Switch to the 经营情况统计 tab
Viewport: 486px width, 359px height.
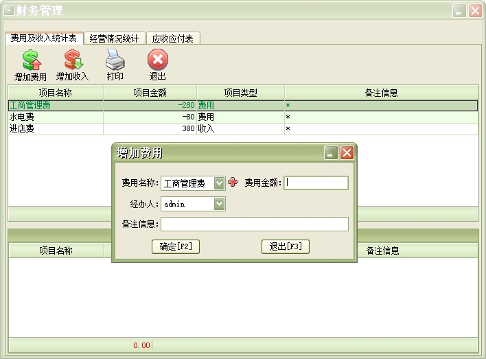pos(114,38)
